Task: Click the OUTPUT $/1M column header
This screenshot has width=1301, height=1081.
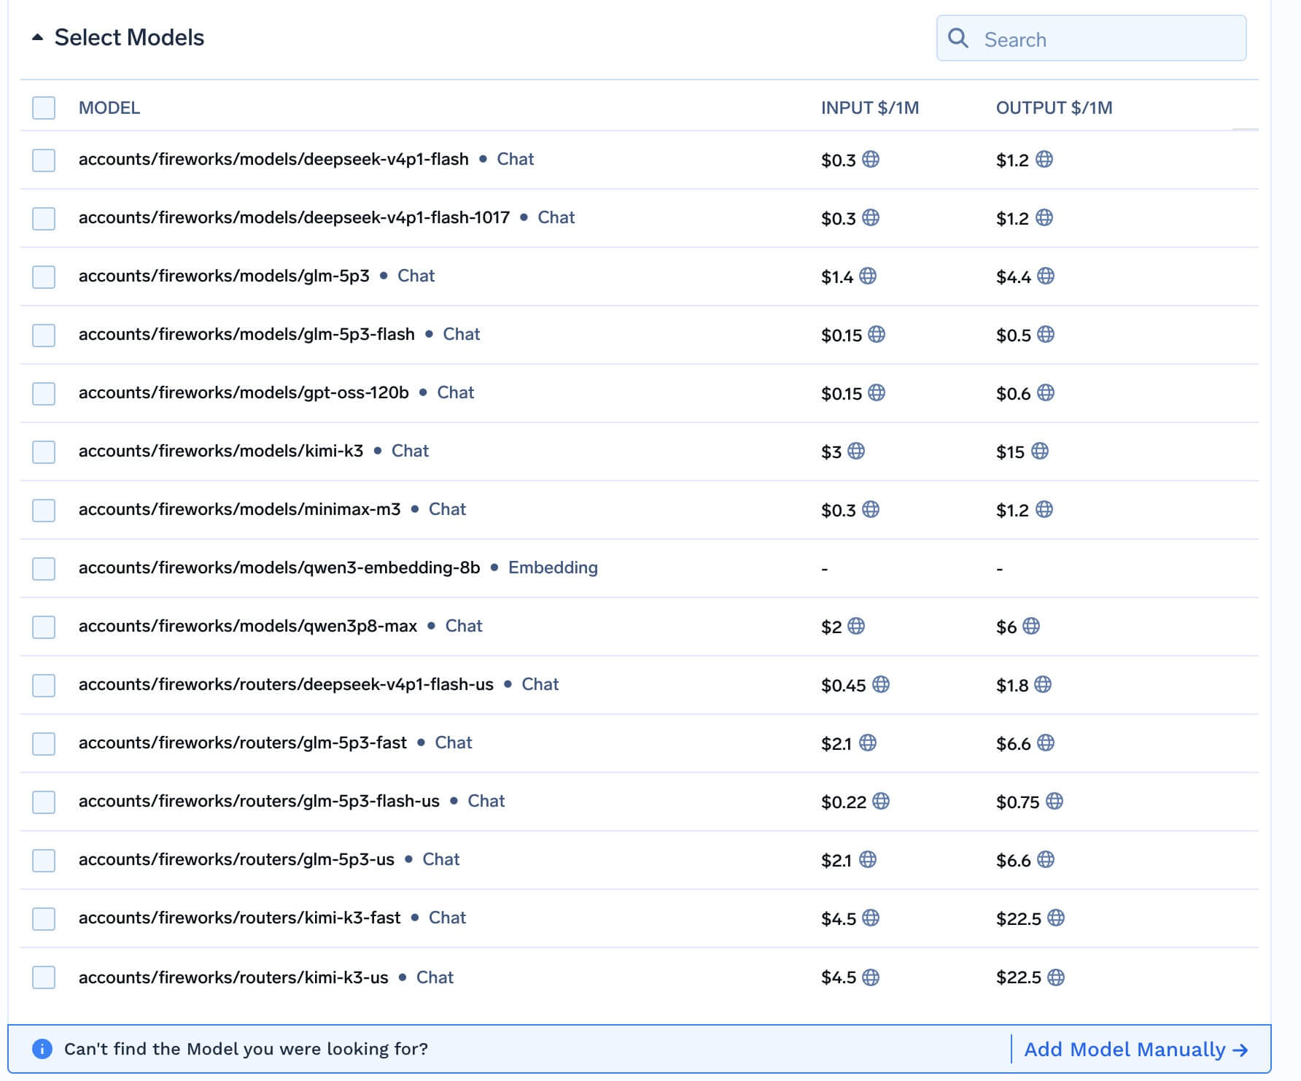Action: click(x=1055, y=108)
